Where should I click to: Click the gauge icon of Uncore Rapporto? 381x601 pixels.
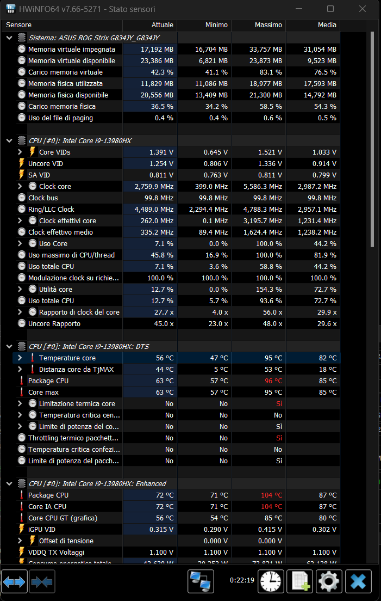(x=22, y=323)
